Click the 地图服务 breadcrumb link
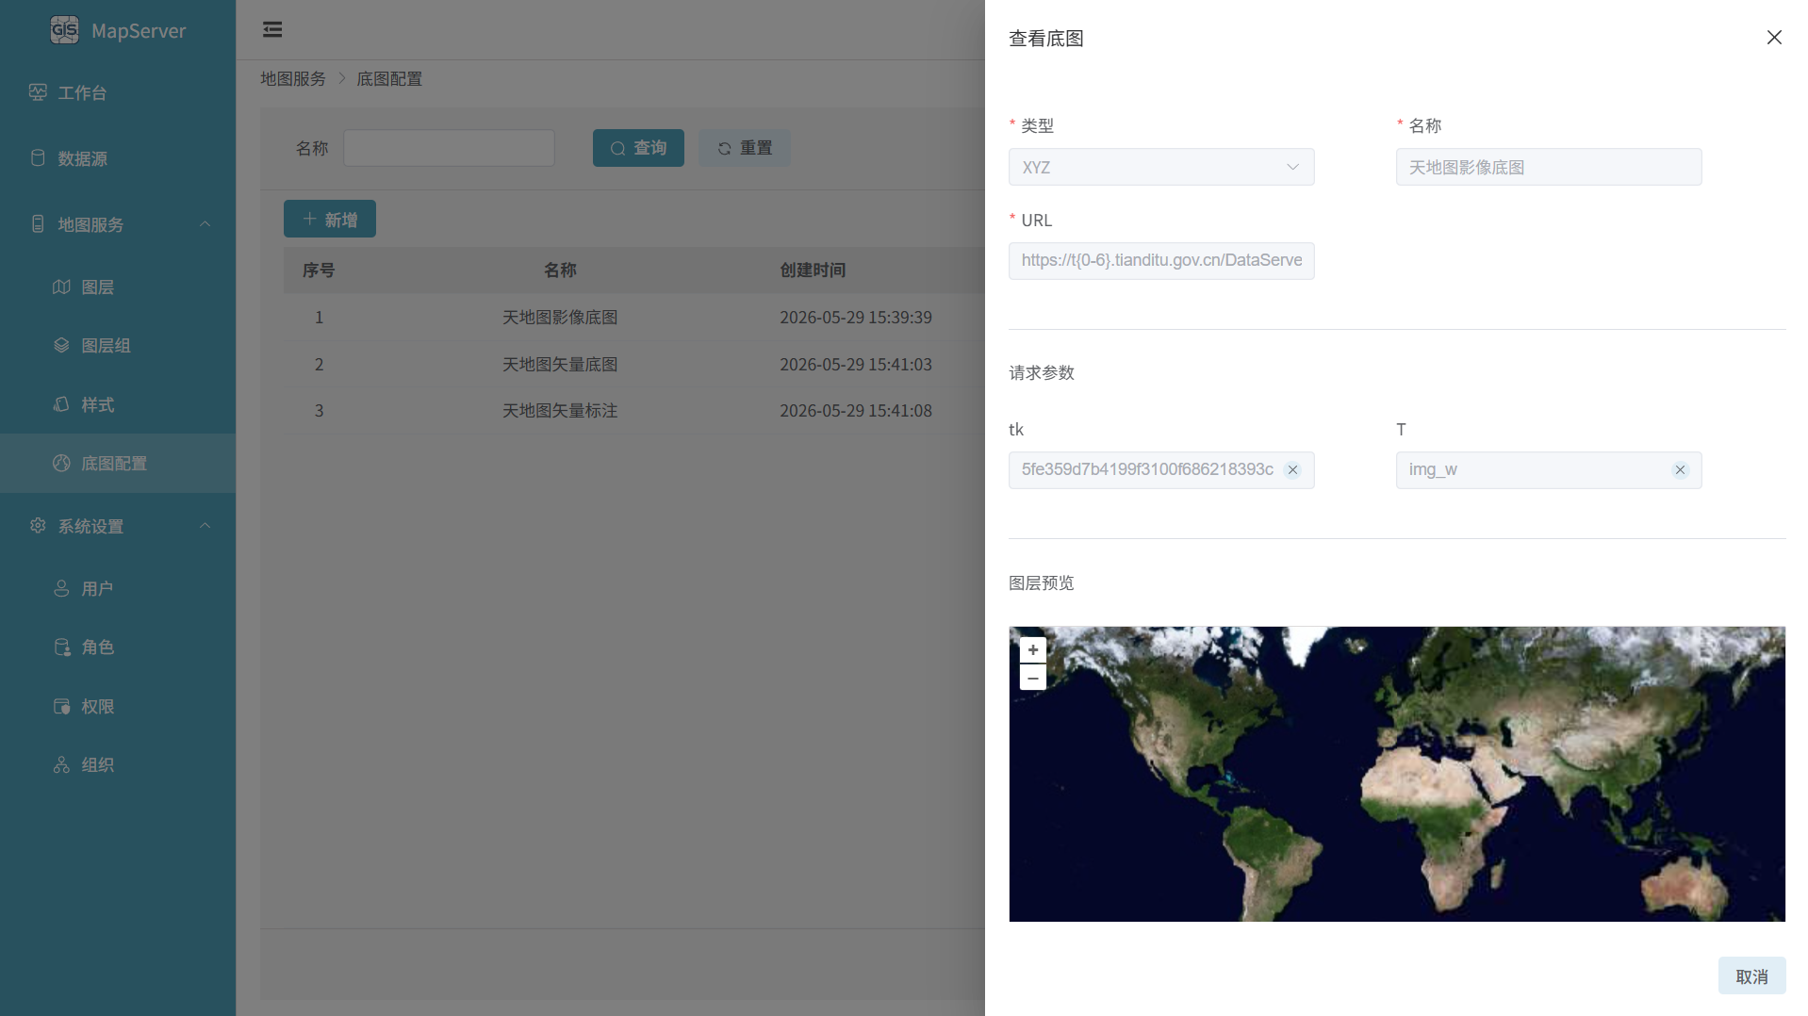1808x1016 pixels. pyautogui.click(x=293, y=79)
